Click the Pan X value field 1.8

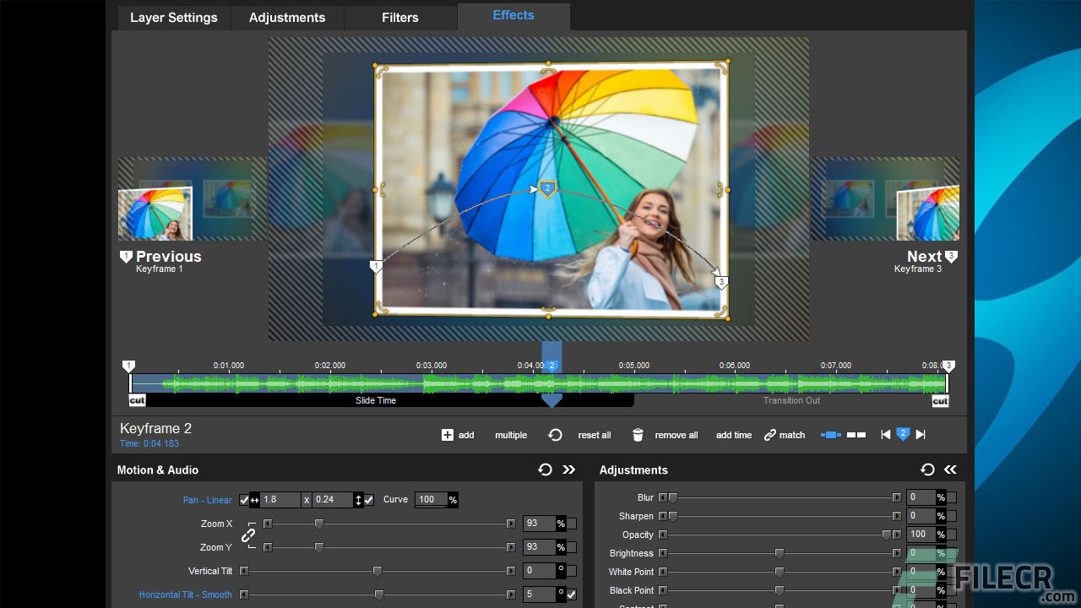280,500
